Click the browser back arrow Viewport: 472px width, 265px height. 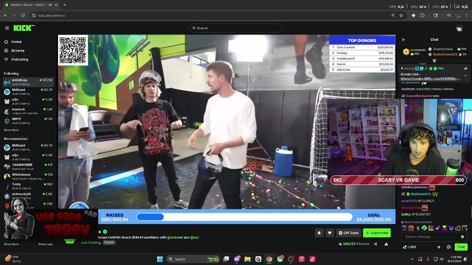pos(5,15)
